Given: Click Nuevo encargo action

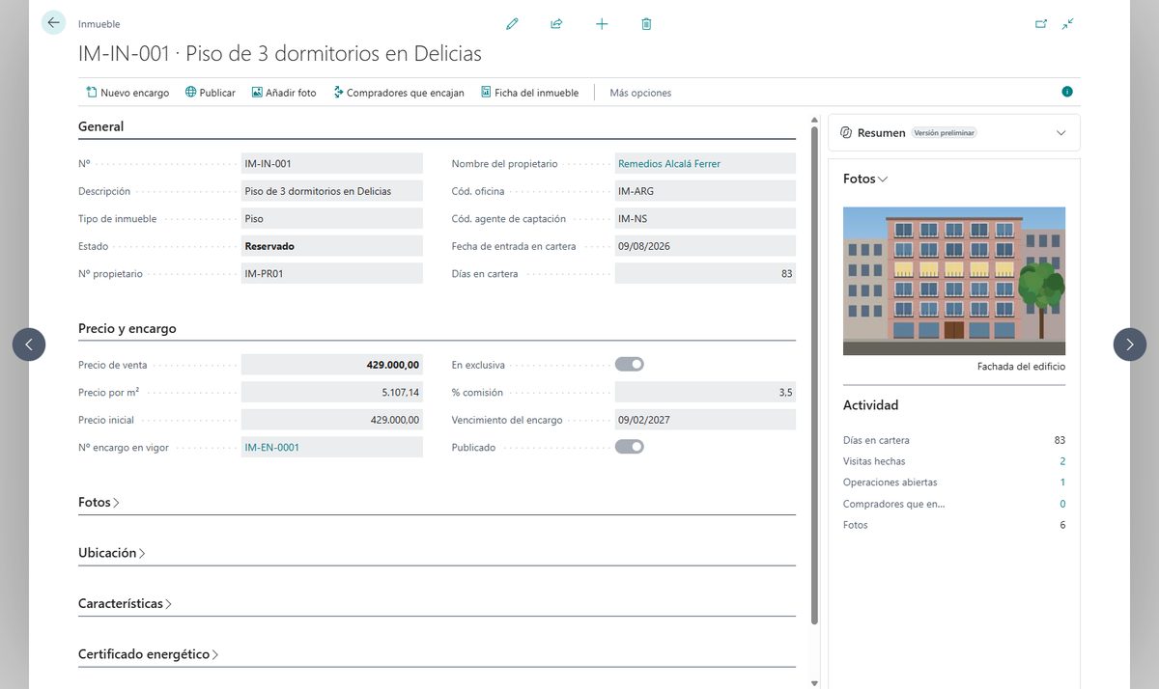Looking at the screenshot, I should (x=127, y=93).
